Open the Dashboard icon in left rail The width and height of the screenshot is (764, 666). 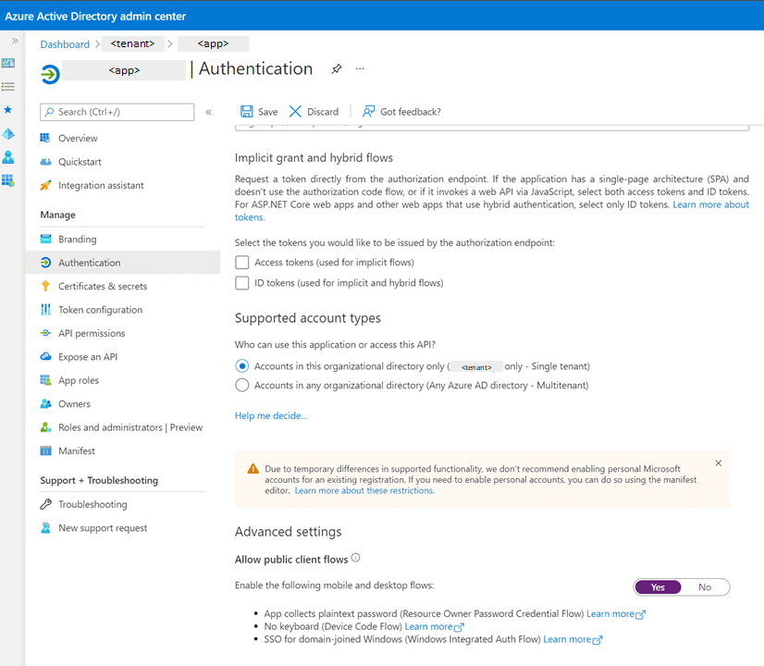pos(8,63)
